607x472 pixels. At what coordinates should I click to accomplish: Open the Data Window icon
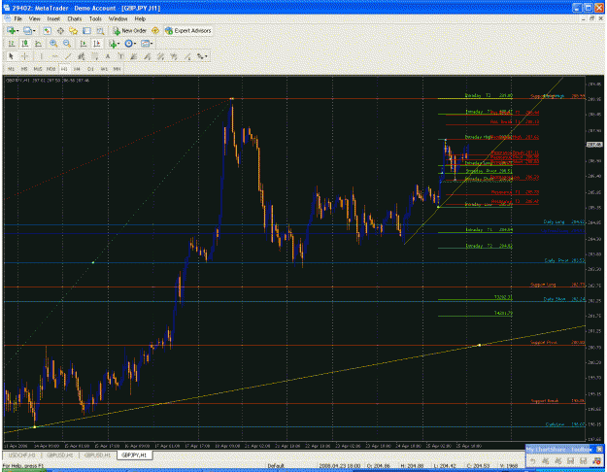pyautogui.click(x=60, y=30)
